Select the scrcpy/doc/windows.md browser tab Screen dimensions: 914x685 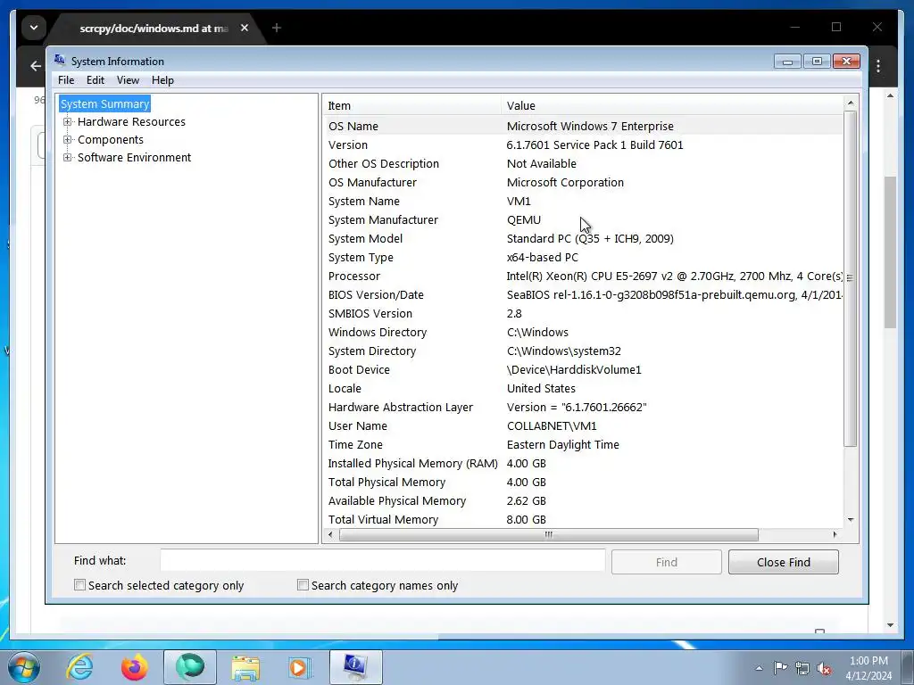(154, 28)
